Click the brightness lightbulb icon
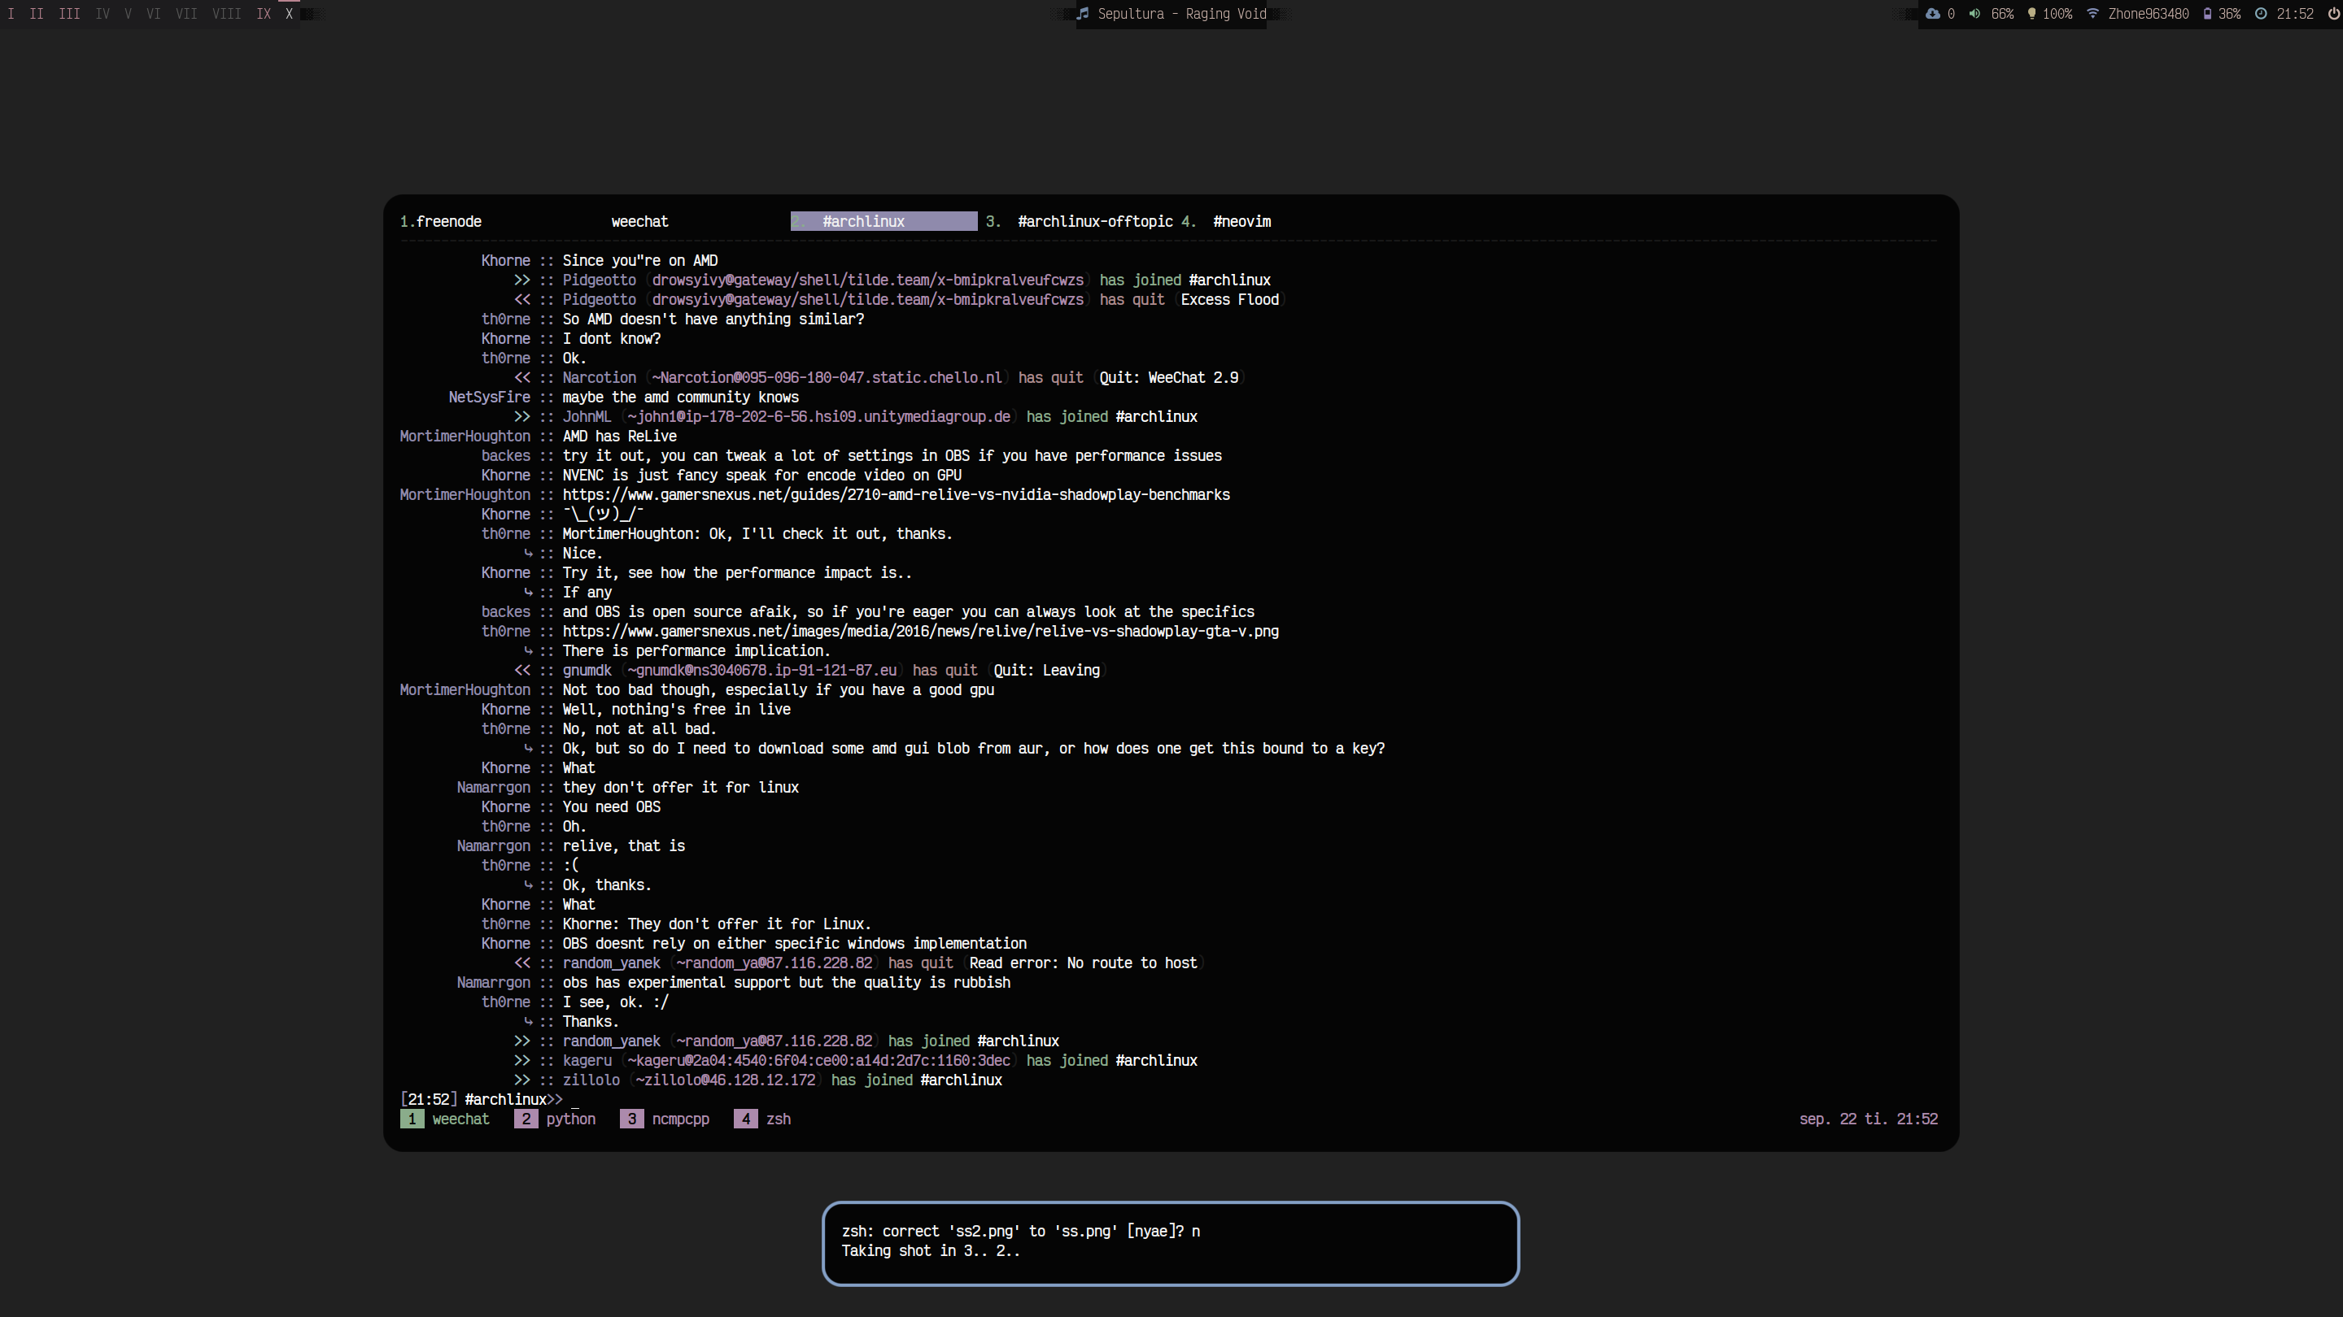 click(2032, 14)
